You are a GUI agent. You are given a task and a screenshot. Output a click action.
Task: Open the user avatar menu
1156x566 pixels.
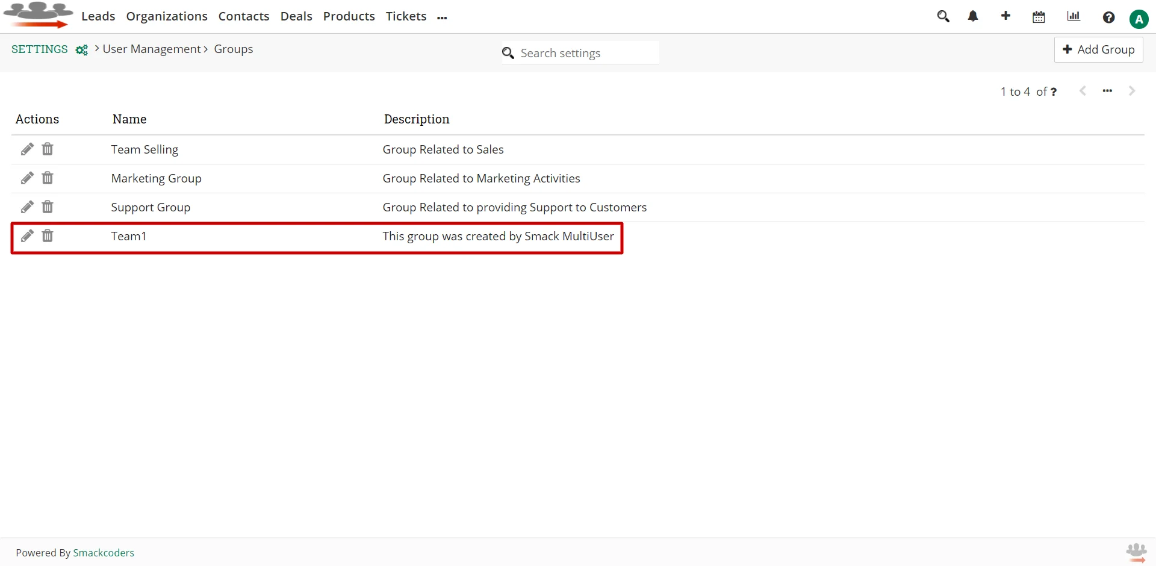pyautogui.click(x=1139, y=19)
